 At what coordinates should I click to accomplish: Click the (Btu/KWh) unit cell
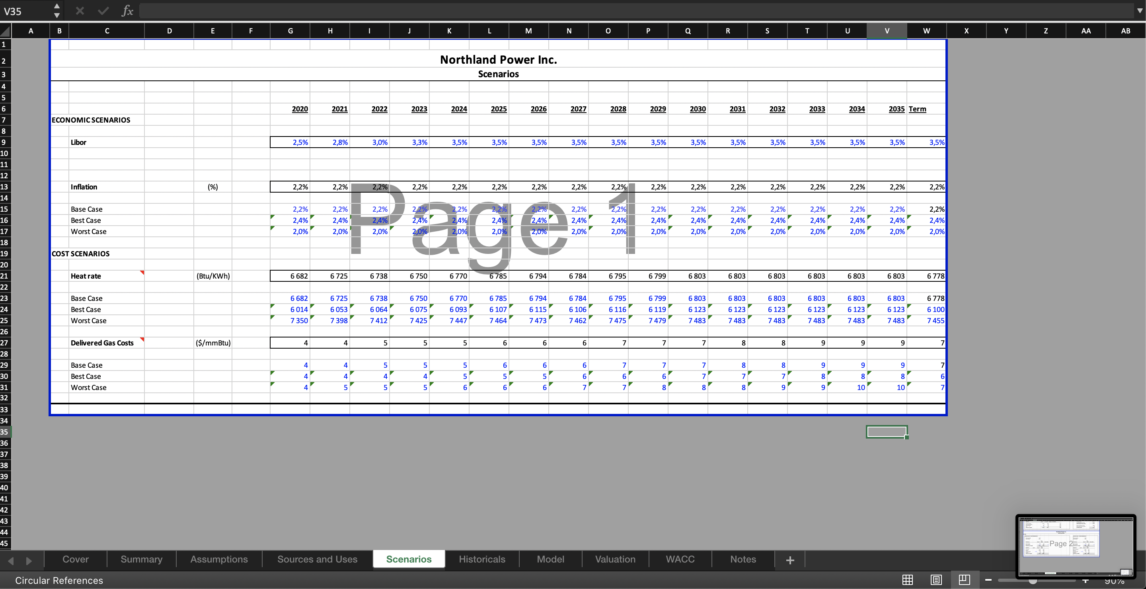click(x=213, y=276)
